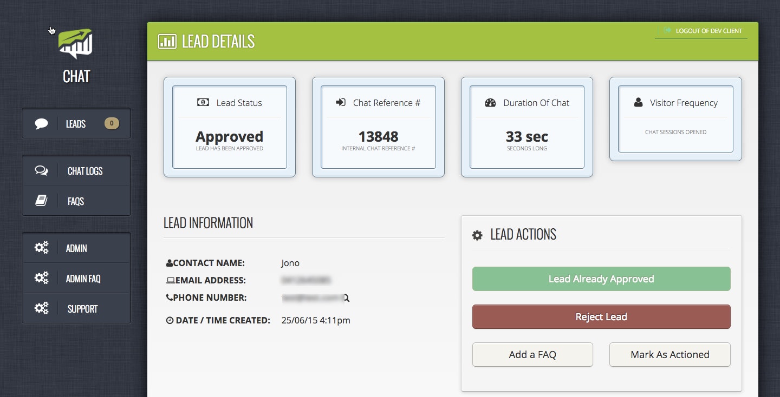Click the Visitor Frequency person icon
The width and height of the screenshot is (780, 397).
point(638,102)
